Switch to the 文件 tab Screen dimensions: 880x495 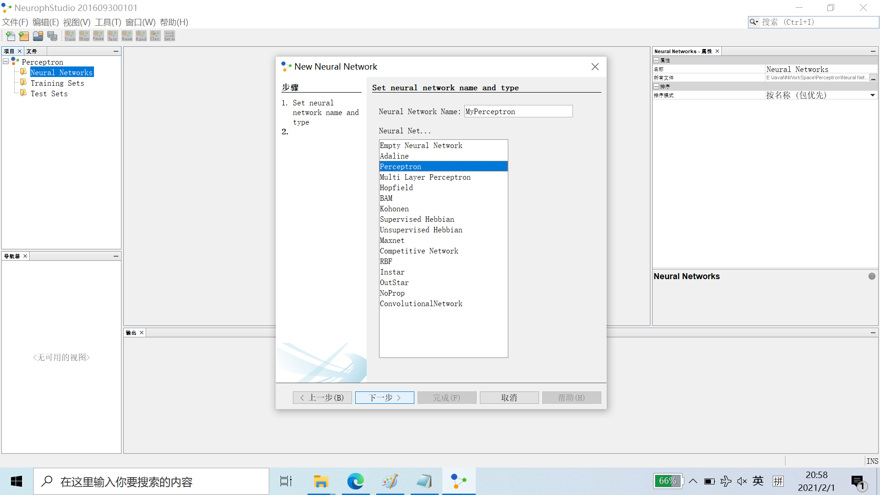point(32,51)
